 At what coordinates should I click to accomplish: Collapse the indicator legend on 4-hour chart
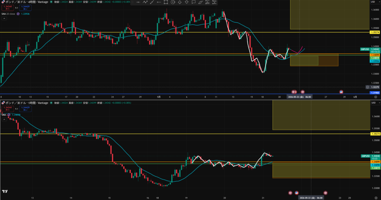tap(4, 19)
